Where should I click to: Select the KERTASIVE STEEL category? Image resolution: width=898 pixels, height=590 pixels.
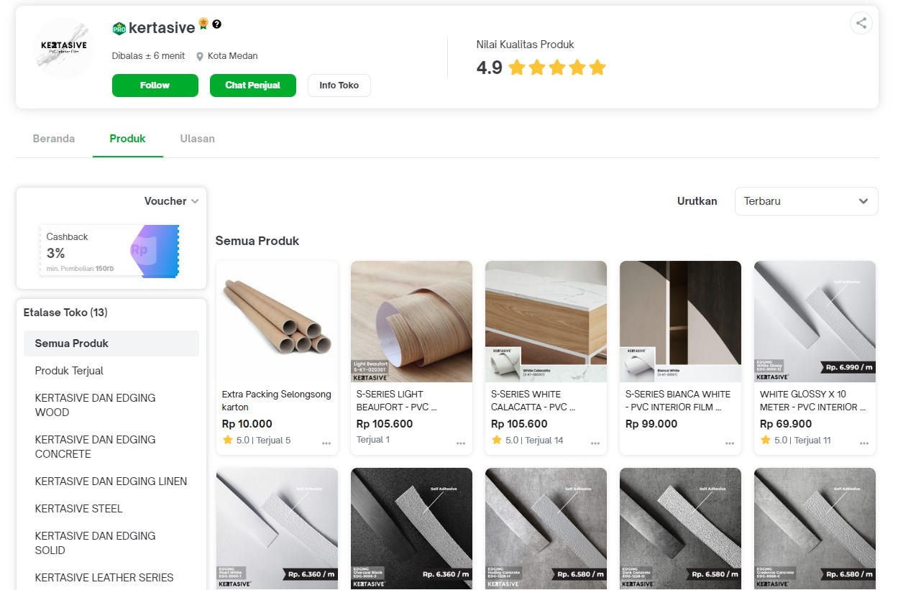point(79,509)
